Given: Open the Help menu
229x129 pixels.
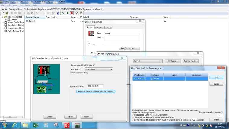Looking at the screenshot, I should pos(35,5).
